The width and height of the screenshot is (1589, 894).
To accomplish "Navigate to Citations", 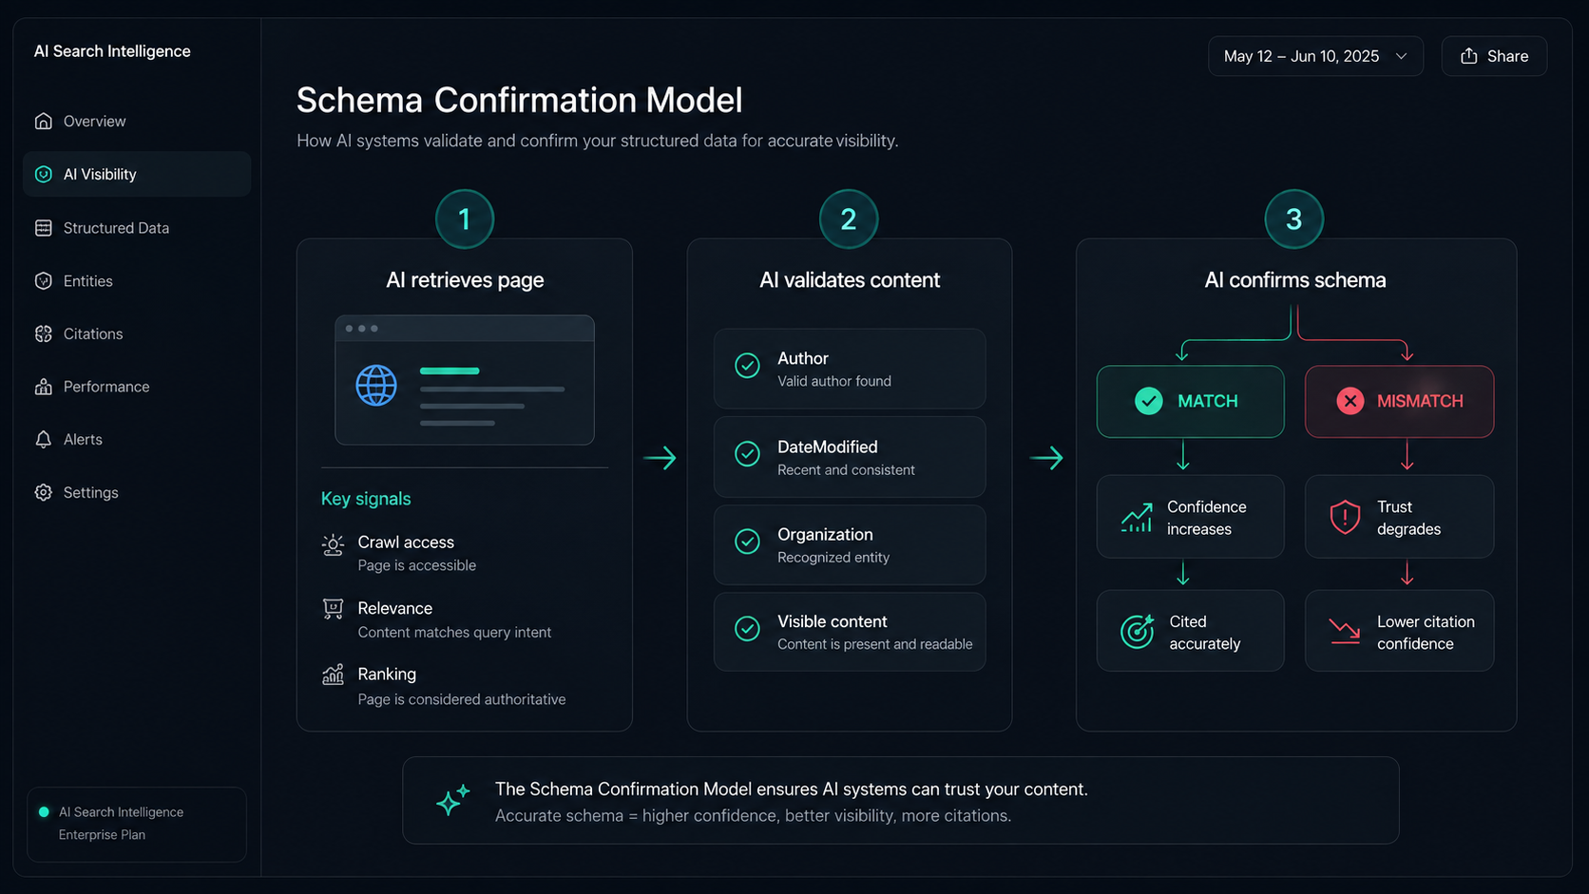I will tap(137, 333).
